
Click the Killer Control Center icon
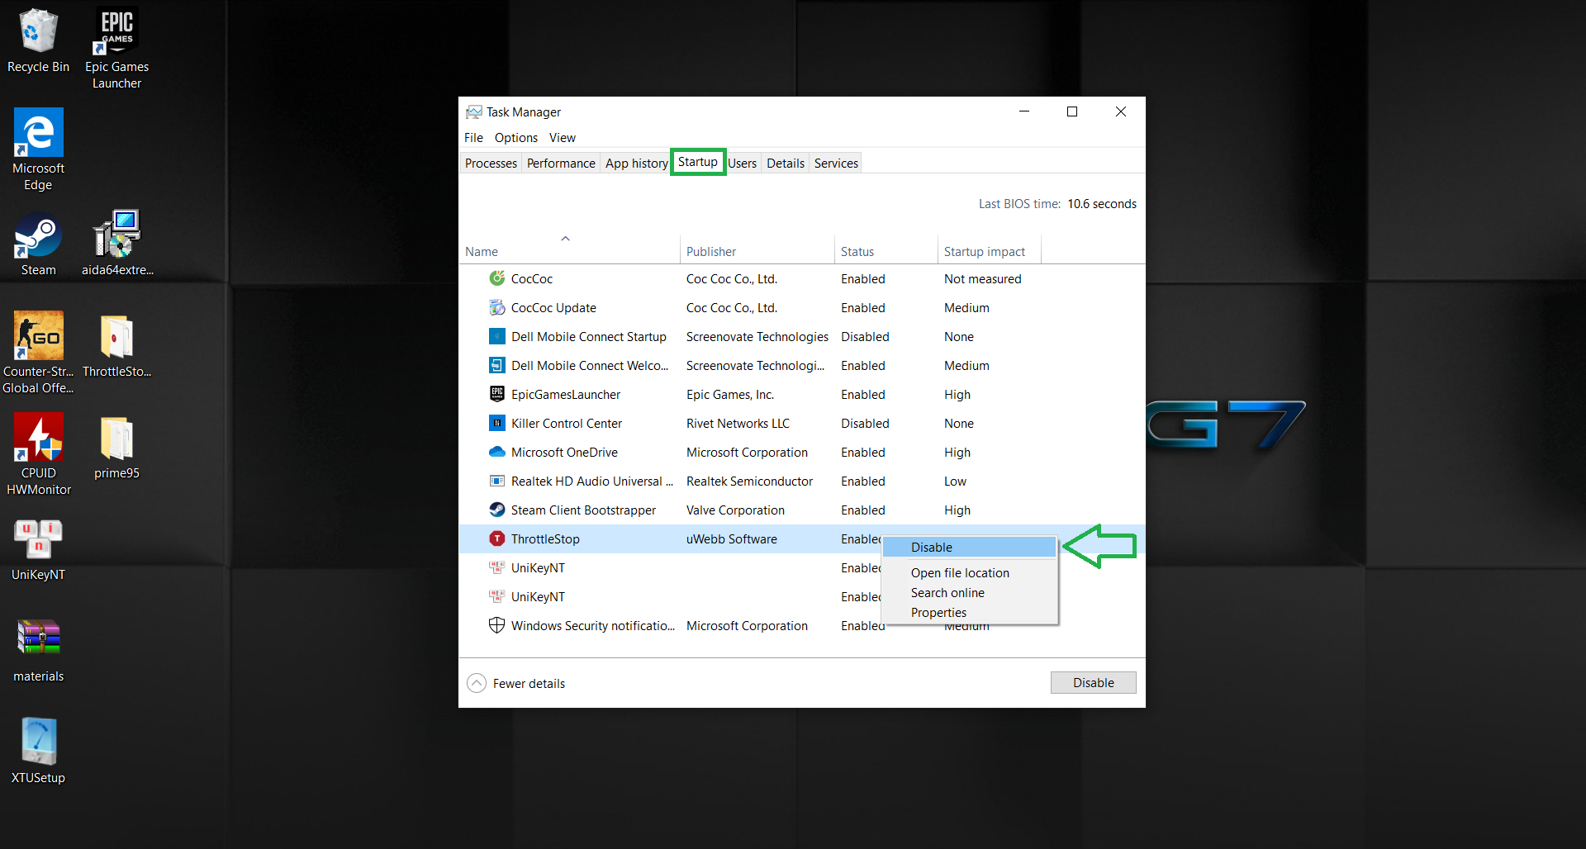[x=497, y=423]
